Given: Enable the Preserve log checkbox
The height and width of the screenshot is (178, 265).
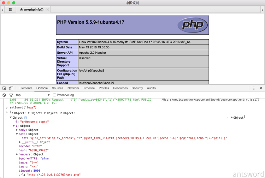Looking at the screenshot, I should (x=54, y=95).
